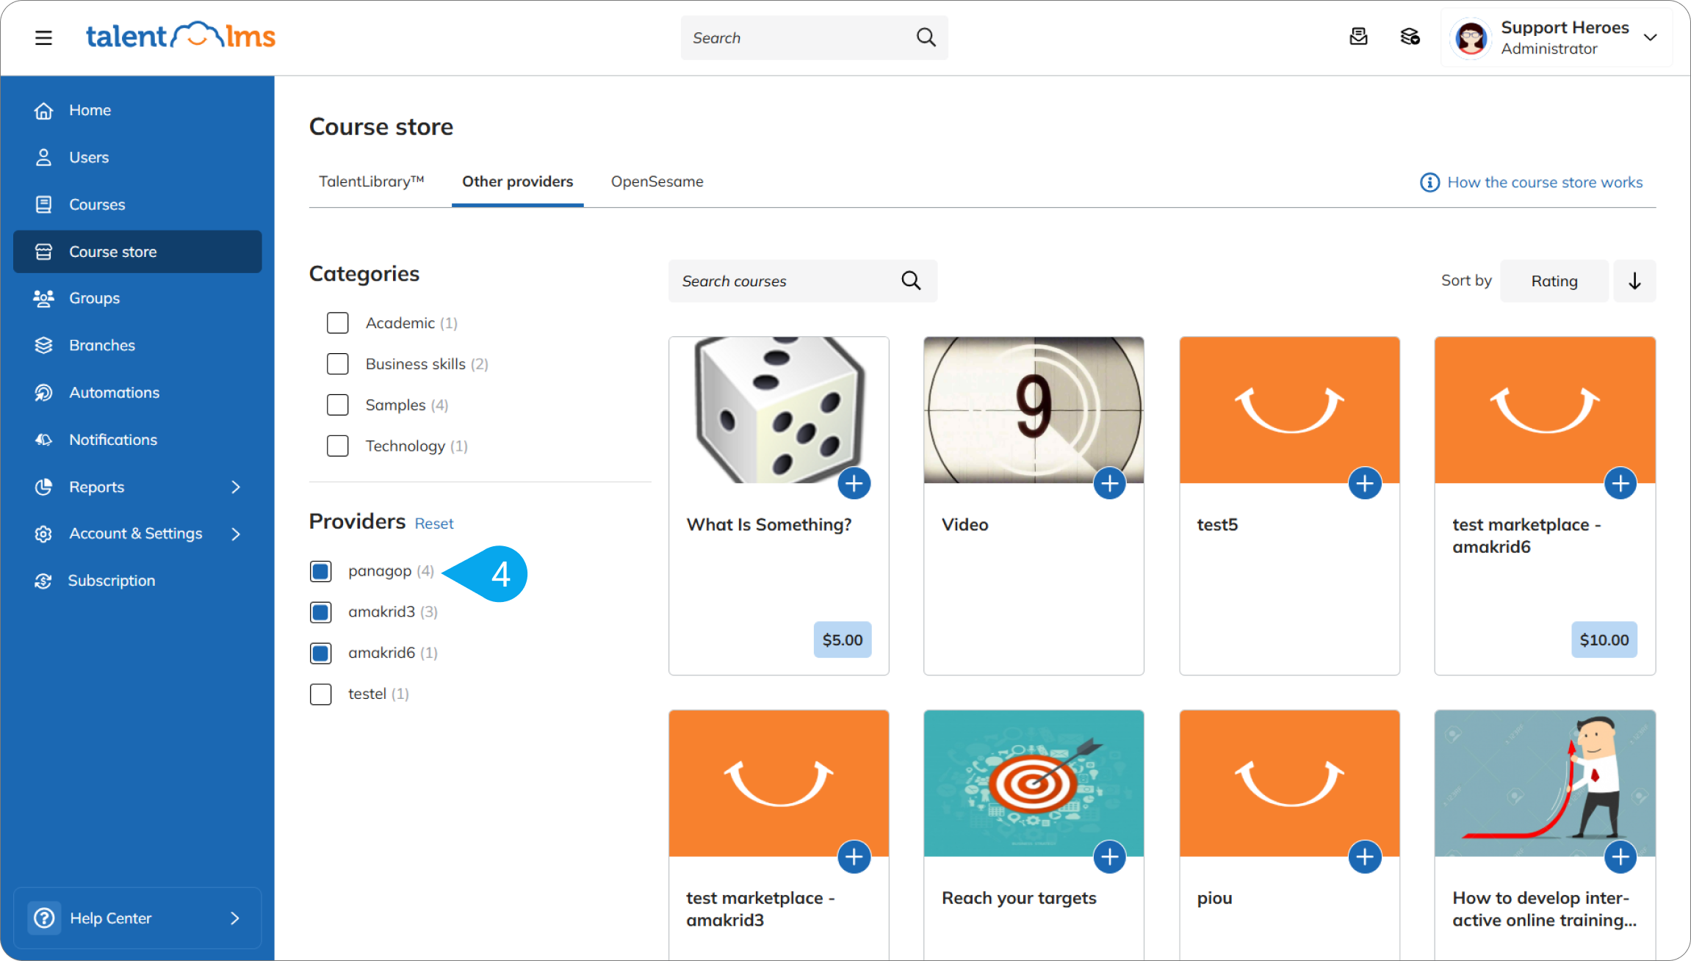
Task: Reset the Providers filter
Action: pyautogui.click(x=434, y=523)
